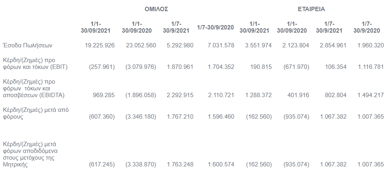Viewport: 385px width, 170px height.
Task: Select the value 7.031.578
Action: click(221, 45)
